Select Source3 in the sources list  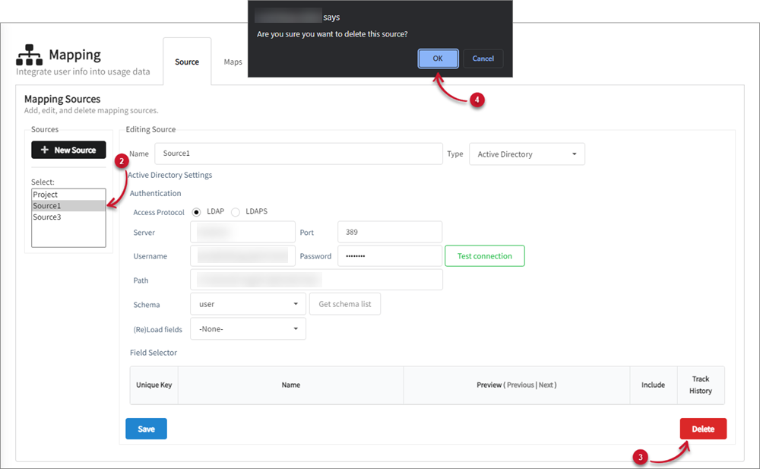pyautogui.click(x=47, y=217)
